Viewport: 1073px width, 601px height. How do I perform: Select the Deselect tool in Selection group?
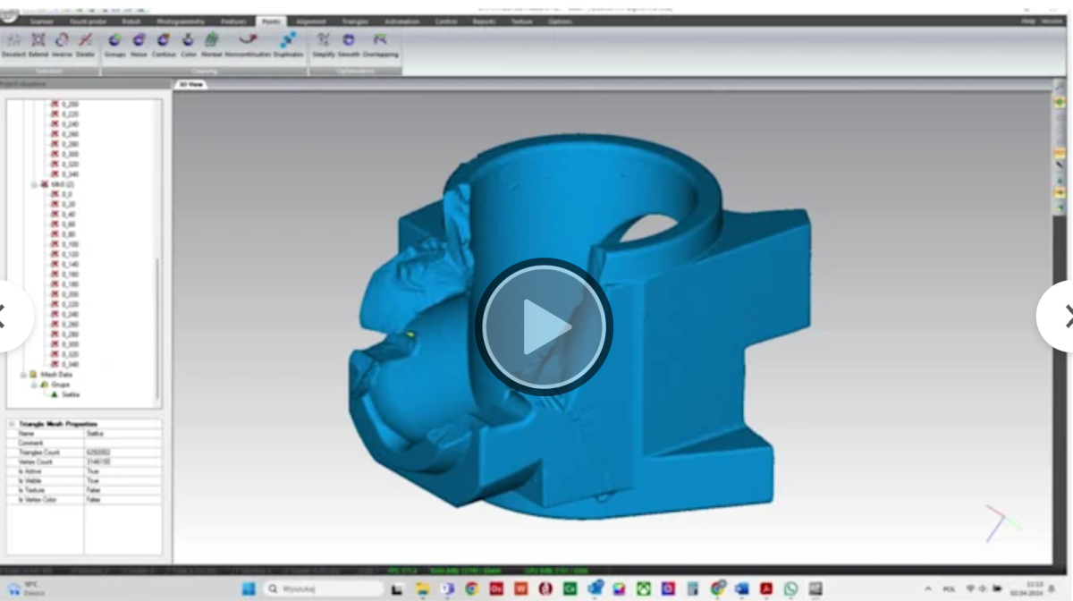coord(13,41)
